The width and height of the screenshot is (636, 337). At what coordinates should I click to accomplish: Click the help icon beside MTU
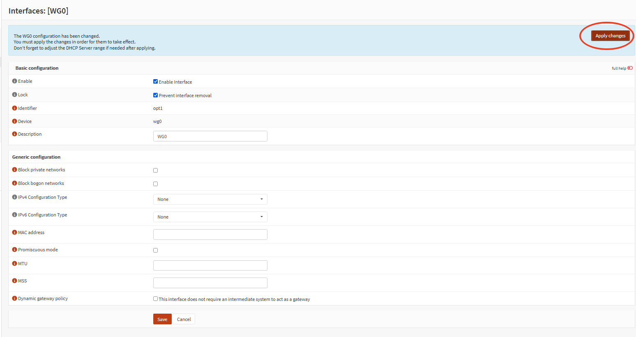coord(15,264)
